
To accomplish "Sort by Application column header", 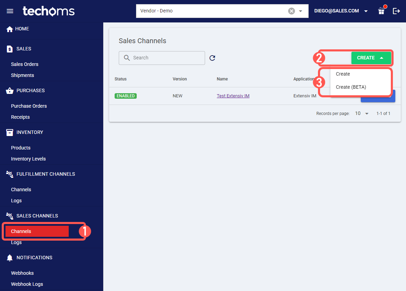I will point(303,79).
